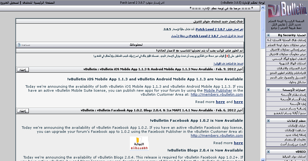Open الذهاب لموقع الهاك الرسمي

286,59
